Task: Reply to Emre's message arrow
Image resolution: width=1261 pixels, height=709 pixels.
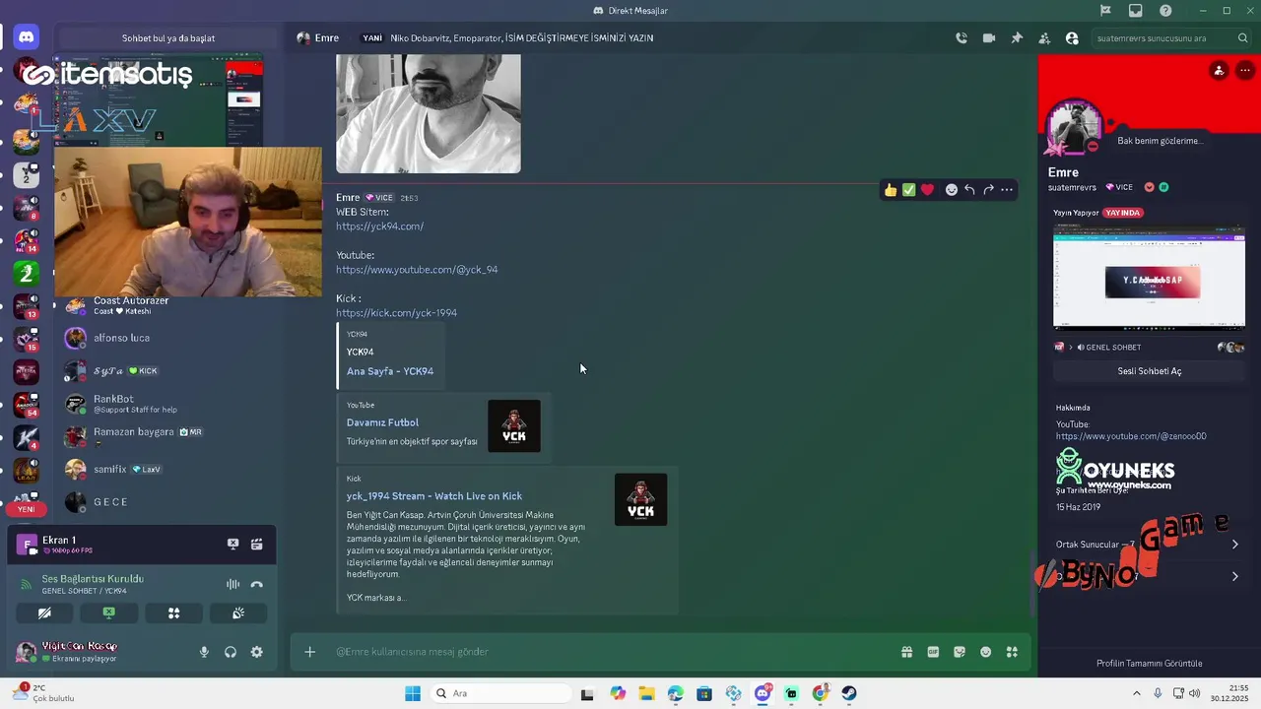Action: pos(969,190)
